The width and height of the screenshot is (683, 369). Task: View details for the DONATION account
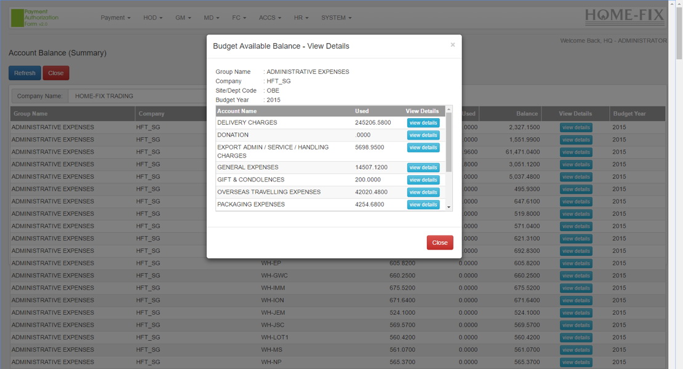pyautogui.click(x=423, y=135)
